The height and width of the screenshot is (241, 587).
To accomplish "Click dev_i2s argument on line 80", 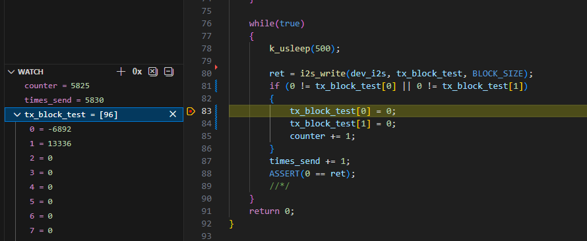I will (369, 74).
